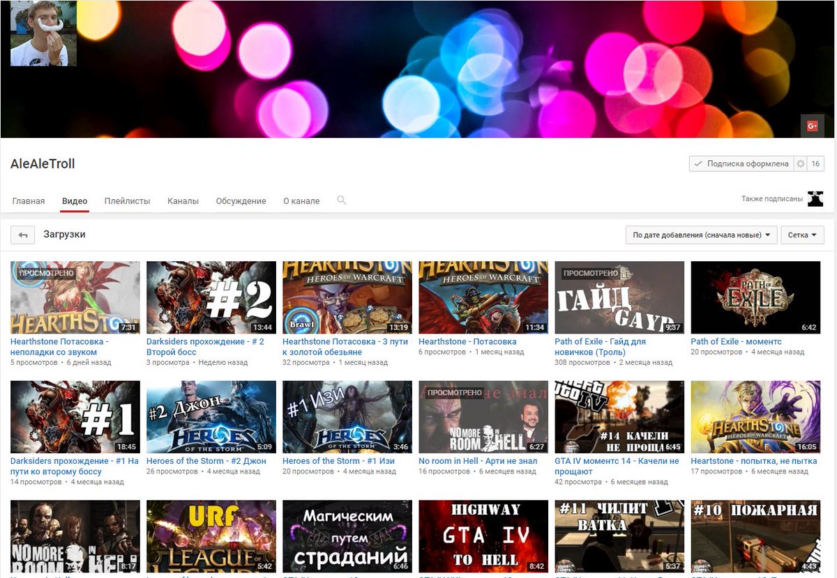Open the sort by date dropdown

click(x=702, y=235)
